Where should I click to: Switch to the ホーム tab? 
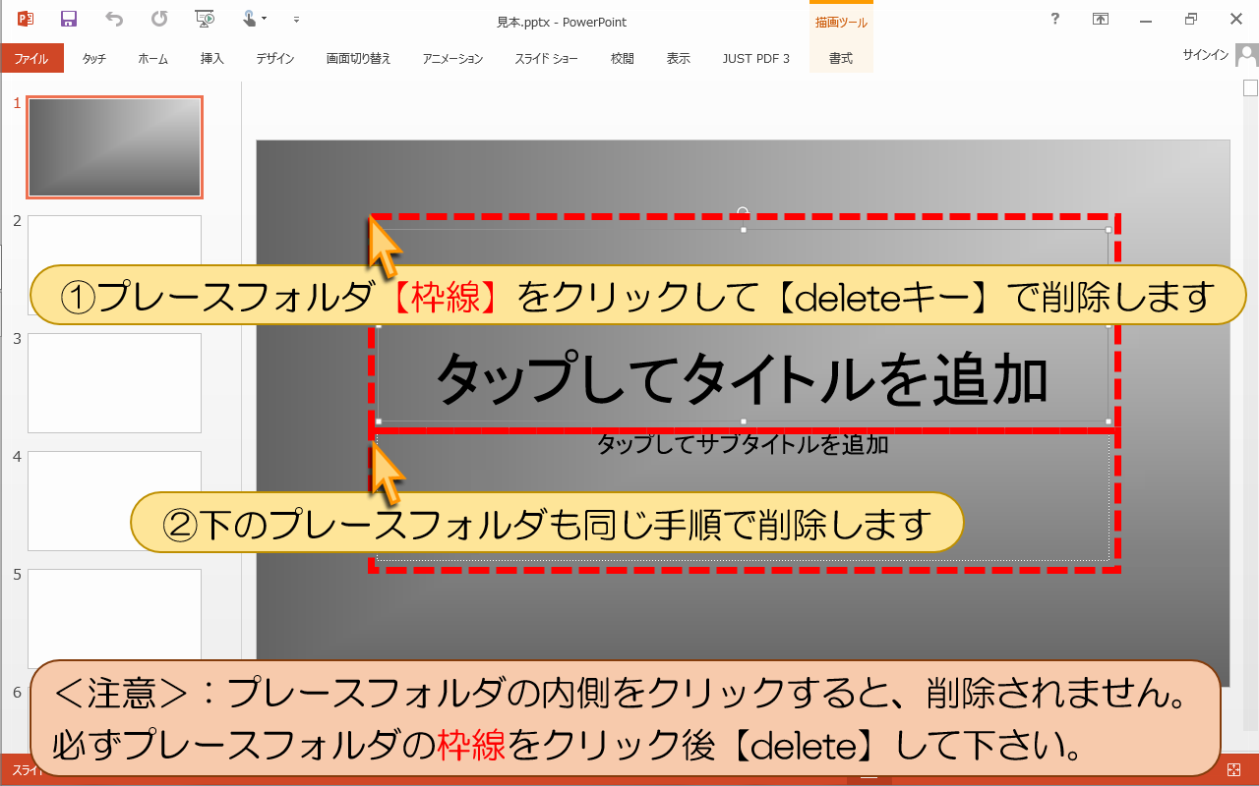coord(152,59)
